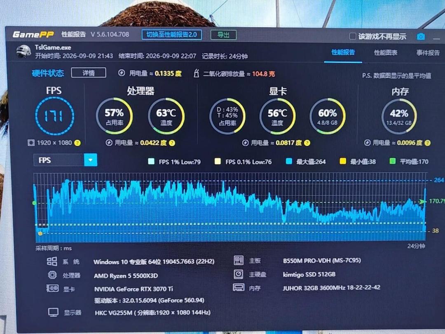
Task: Click the resolution icon before 1920 x 1080
Action: click(31, 143)
